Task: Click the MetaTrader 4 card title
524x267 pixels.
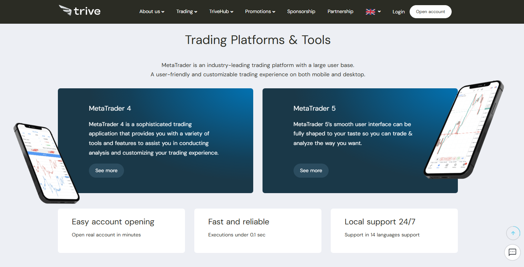Action: pyautogui.click(x=110, y=108)
